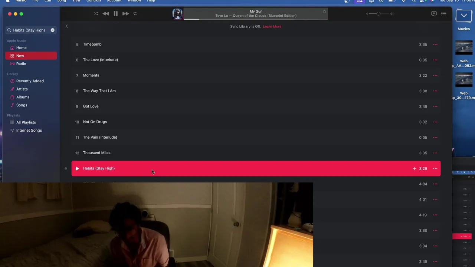Open more options for Got Love
Screen dimensions: 475x267
click(435, 106)
